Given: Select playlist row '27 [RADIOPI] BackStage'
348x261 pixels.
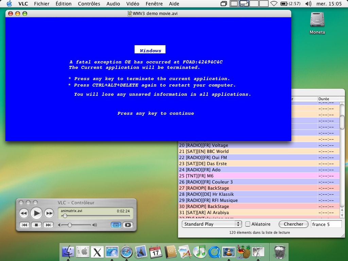Looking at the screenshot, I should pyautogui.click(x=259, y=188).
